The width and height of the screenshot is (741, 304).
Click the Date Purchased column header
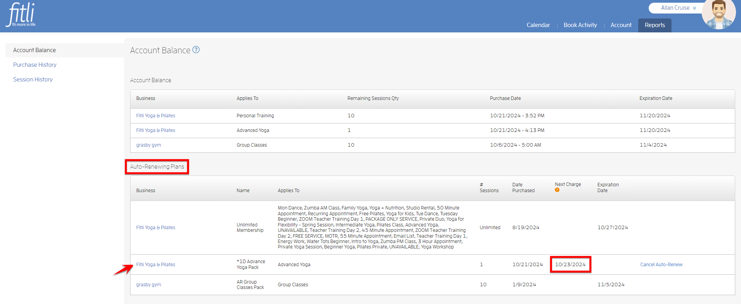point(523,187)
